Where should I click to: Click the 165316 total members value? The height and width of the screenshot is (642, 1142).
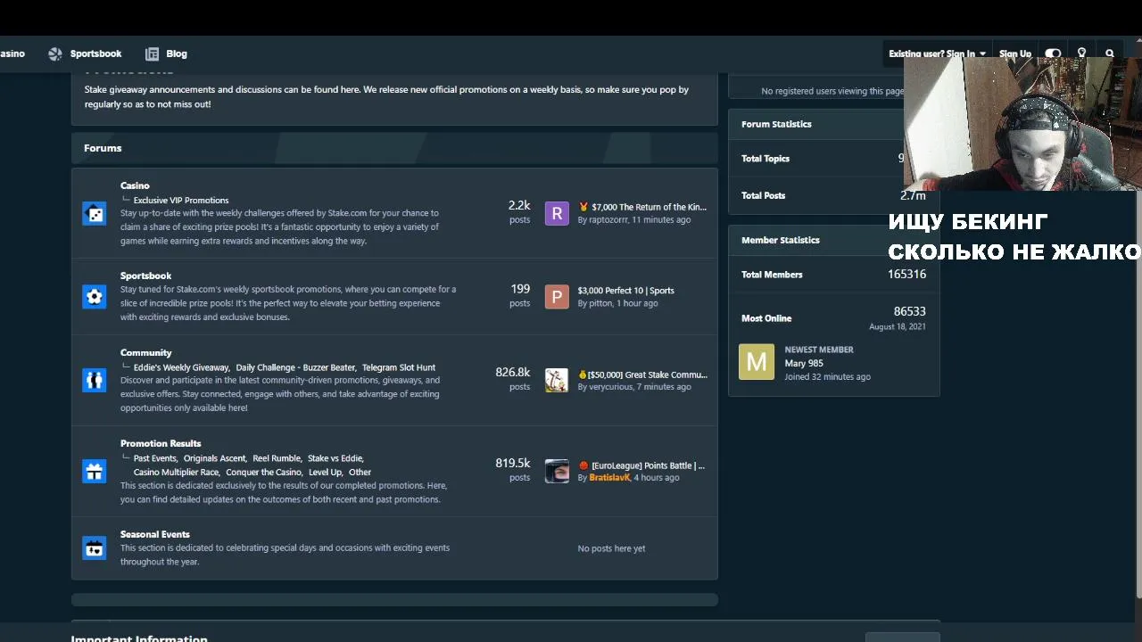[x=906, y=275]
